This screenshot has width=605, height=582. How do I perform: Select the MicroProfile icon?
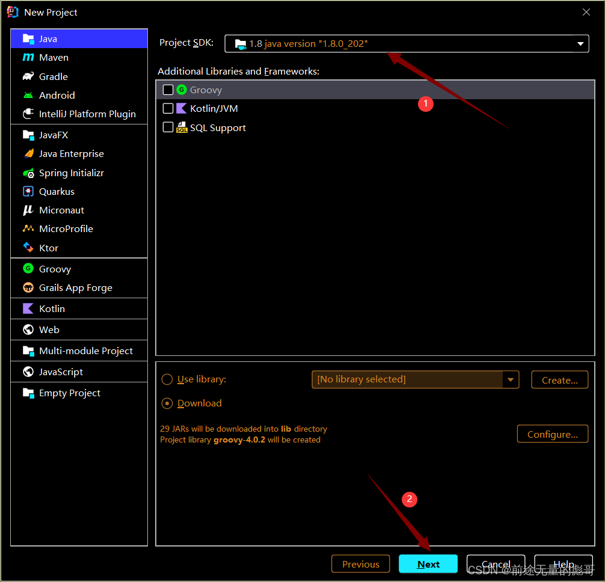tap(28, 228)
